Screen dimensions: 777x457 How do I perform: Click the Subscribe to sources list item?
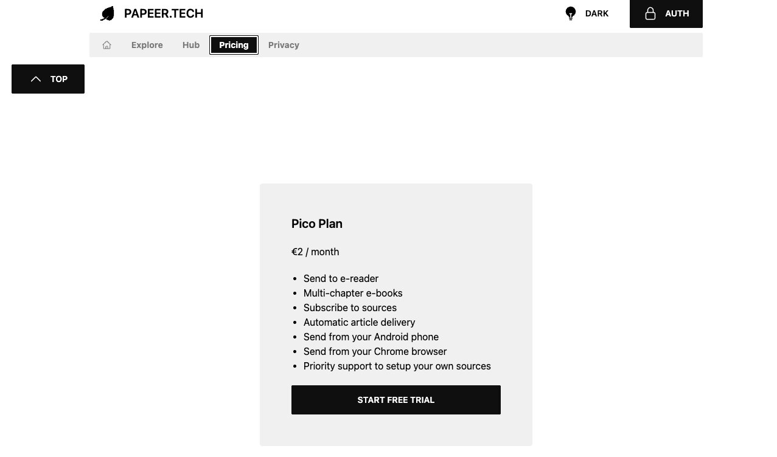click(350, 308)
